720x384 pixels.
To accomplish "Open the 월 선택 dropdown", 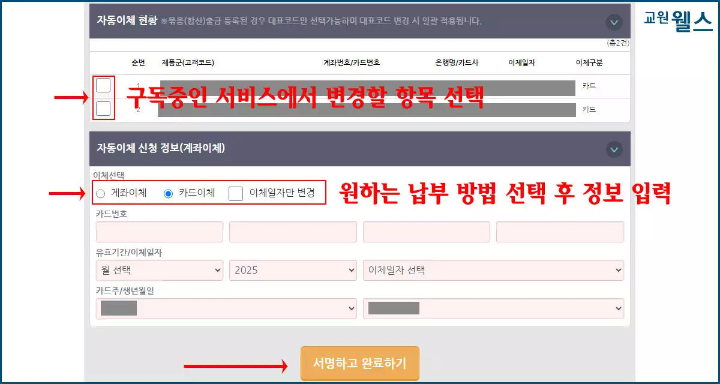I will point(159,270).
